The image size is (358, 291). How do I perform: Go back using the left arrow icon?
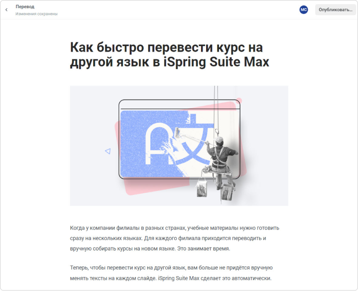pos(6,10)
